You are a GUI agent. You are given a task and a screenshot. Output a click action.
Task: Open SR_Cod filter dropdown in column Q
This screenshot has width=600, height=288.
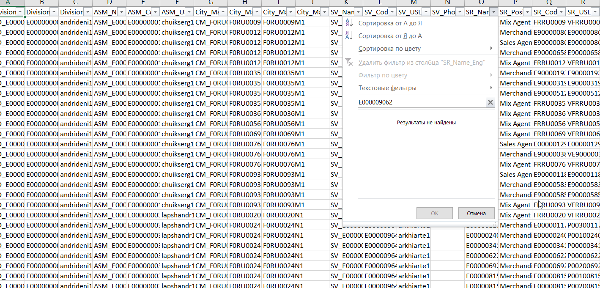[x=561, y=12]
